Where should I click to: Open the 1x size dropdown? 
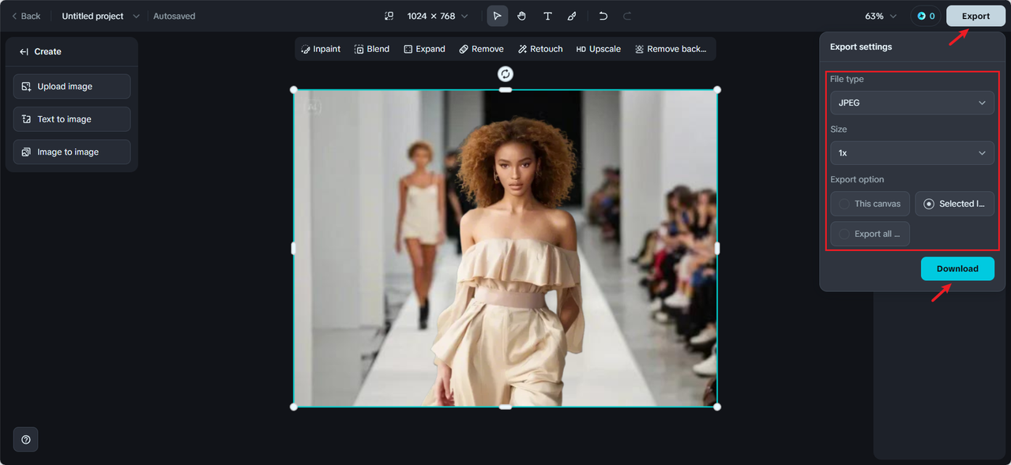point(912,153)
